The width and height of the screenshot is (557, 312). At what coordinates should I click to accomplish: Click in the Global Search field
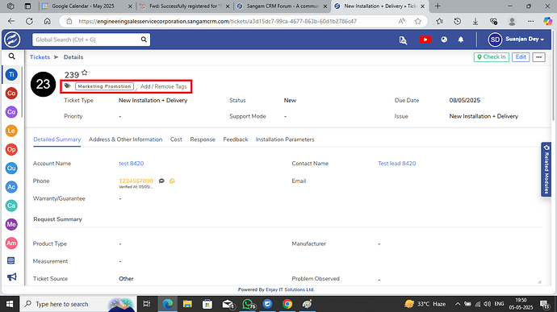pos(86,40)
